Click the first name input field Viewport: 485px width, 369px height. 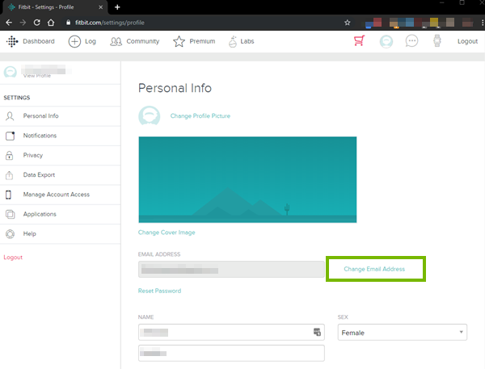(231, 332)
